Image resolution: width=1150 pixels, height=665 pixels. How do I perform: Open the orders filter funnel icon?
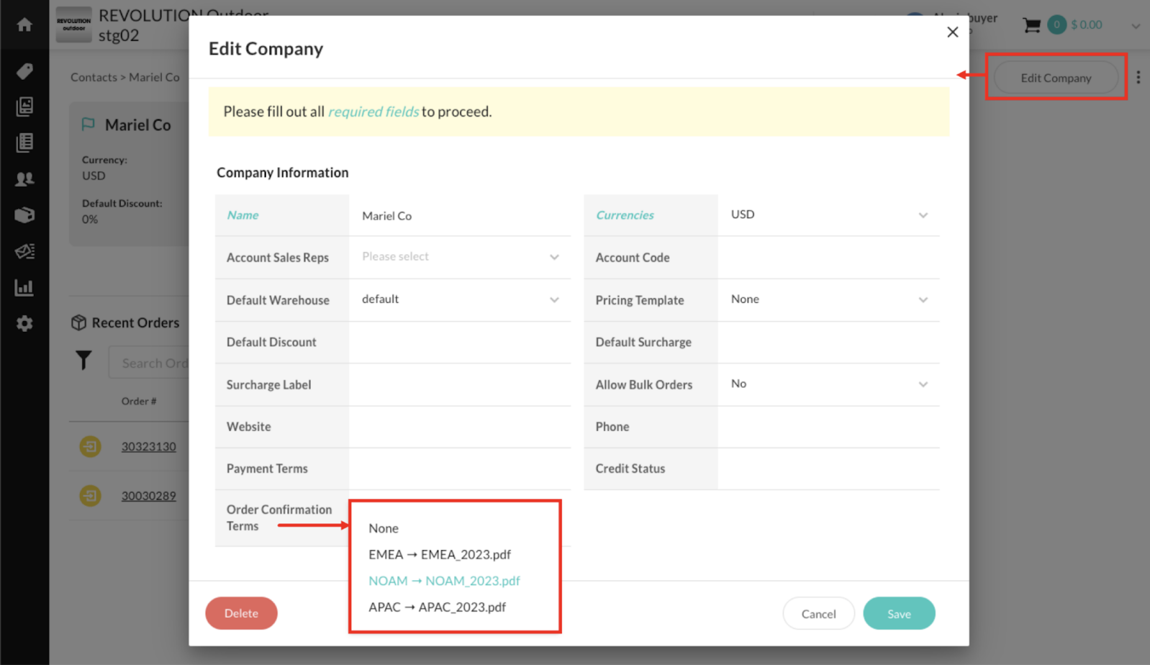click(x=83, y=360)
